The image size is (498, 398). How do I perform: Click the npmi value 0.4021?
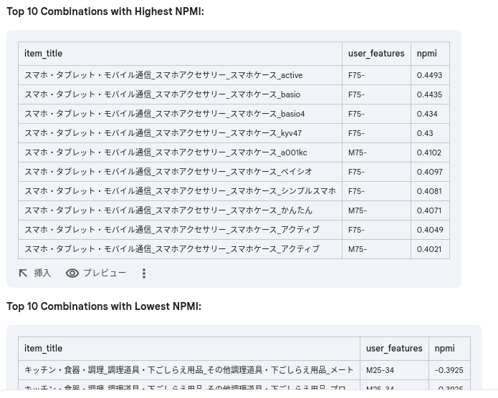429,249
